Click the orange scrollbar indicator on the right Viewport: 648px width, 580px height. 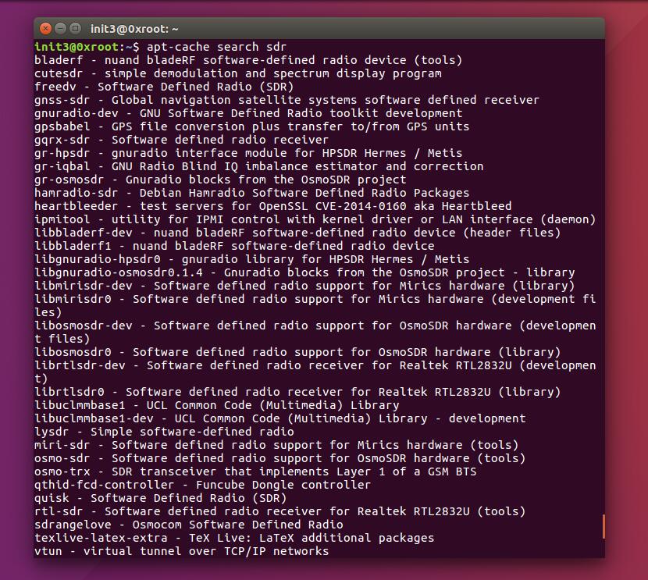[603, 527]
